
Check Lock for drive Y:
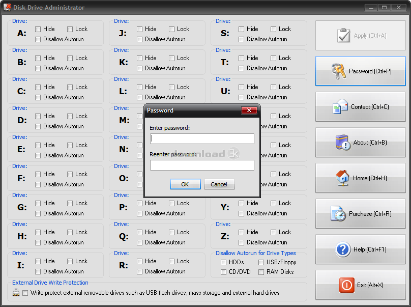click(x=273, y=203)
